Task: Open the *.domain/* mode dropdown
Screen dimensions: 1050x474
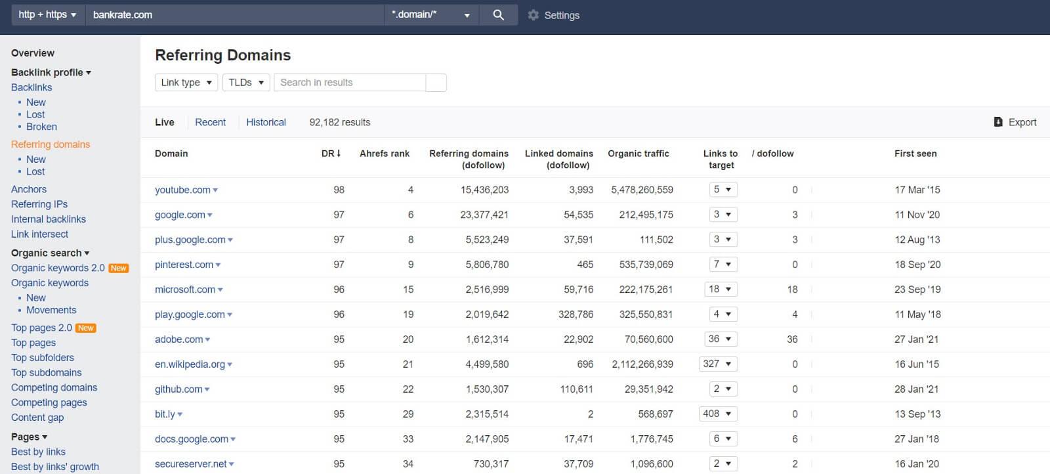Action: point(431,14)
